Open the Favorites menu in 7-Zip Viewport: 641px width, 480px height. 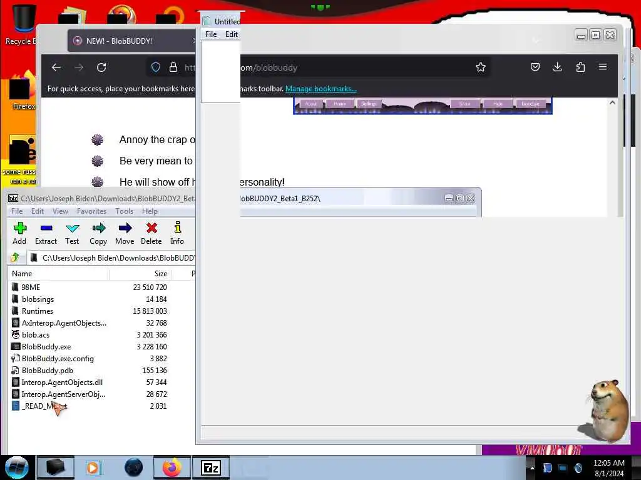(x=91, y=211)
